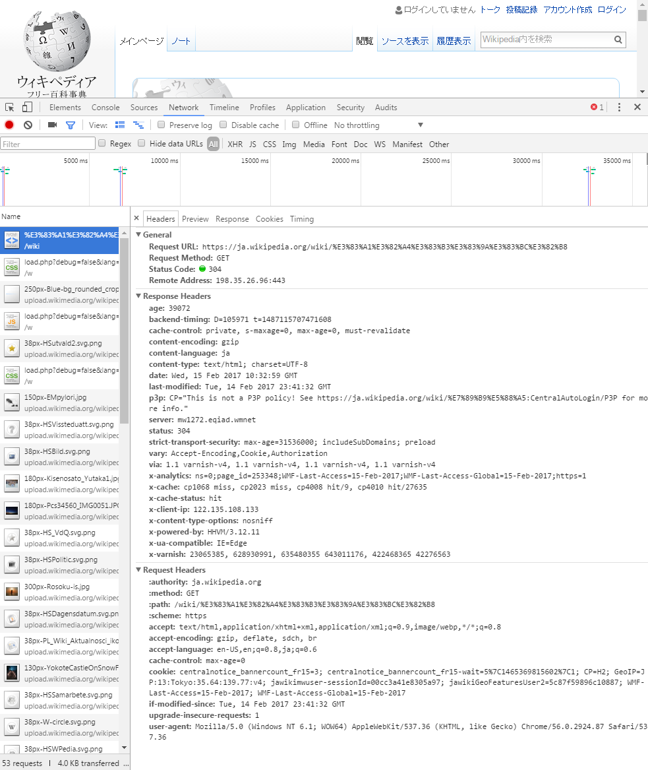Toggle the Hide data URLs checkbox
648x770 pixels.
(141, 143)
